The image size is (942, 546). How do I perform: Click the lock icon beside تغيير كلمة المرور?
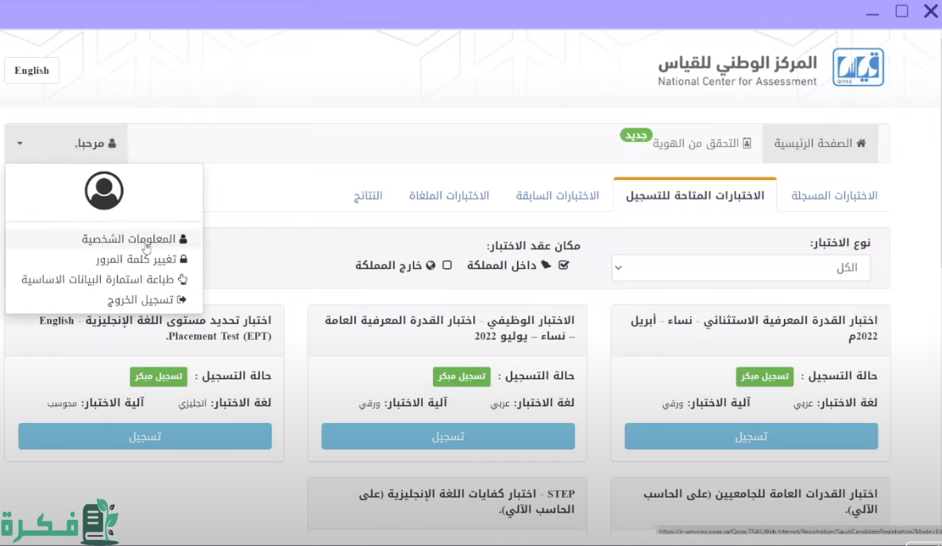click(183, 260)
